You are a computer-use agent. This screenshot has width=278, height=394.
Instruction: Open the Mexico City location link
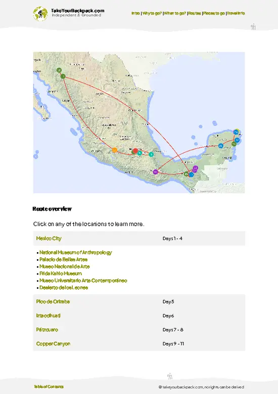pos(49,238)
